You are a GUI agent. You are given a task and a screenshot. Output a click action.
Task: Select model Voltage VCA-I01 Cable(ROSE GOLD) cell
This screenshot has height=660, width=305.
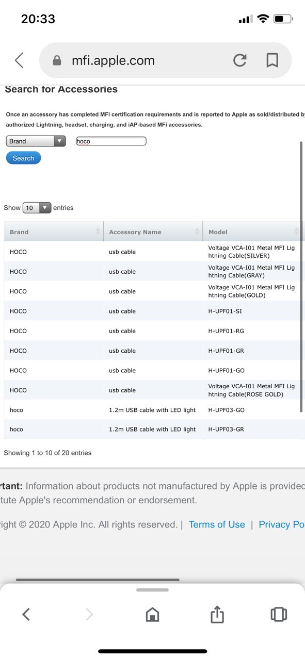coord(253,390)
